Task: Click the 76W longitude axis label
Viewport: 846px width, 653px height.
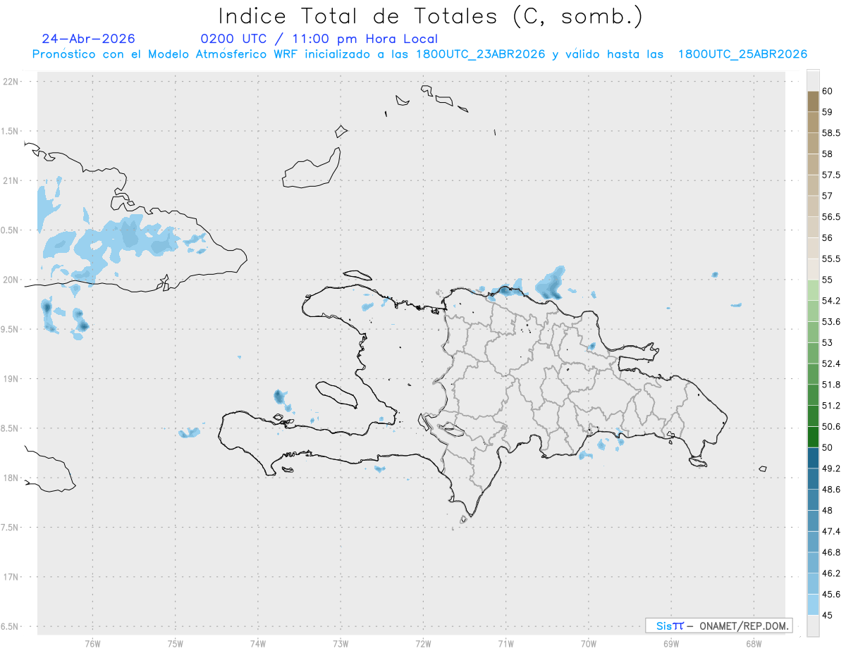Action: pyautogui.click(x=92, y=643)
